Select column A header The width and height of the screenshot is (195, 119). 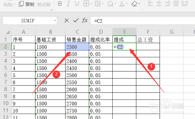tap(23, 32)
